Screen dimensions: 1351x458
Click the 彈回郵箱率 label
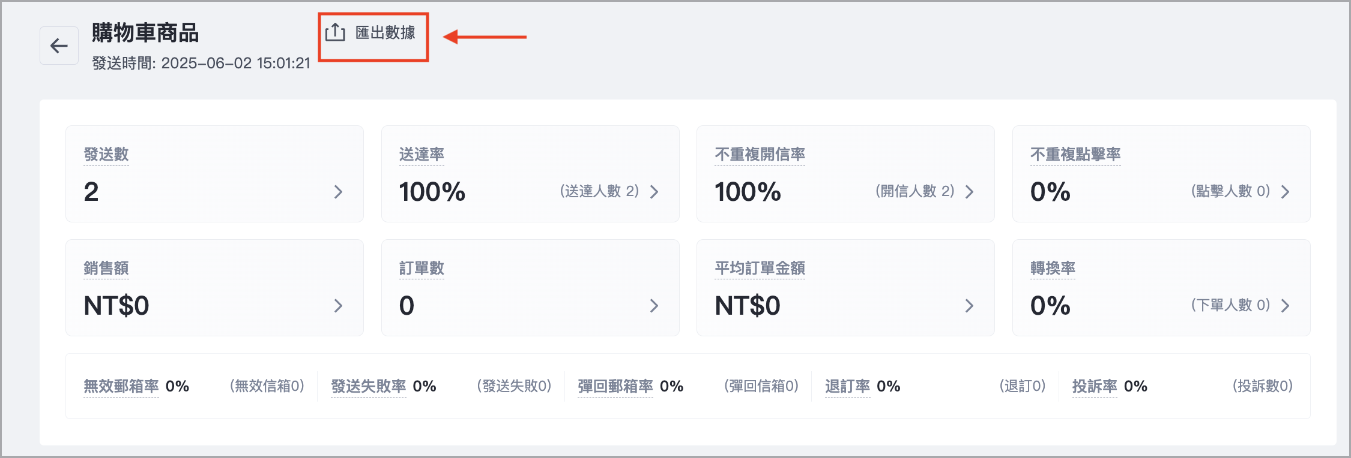(x=615, y=386)
